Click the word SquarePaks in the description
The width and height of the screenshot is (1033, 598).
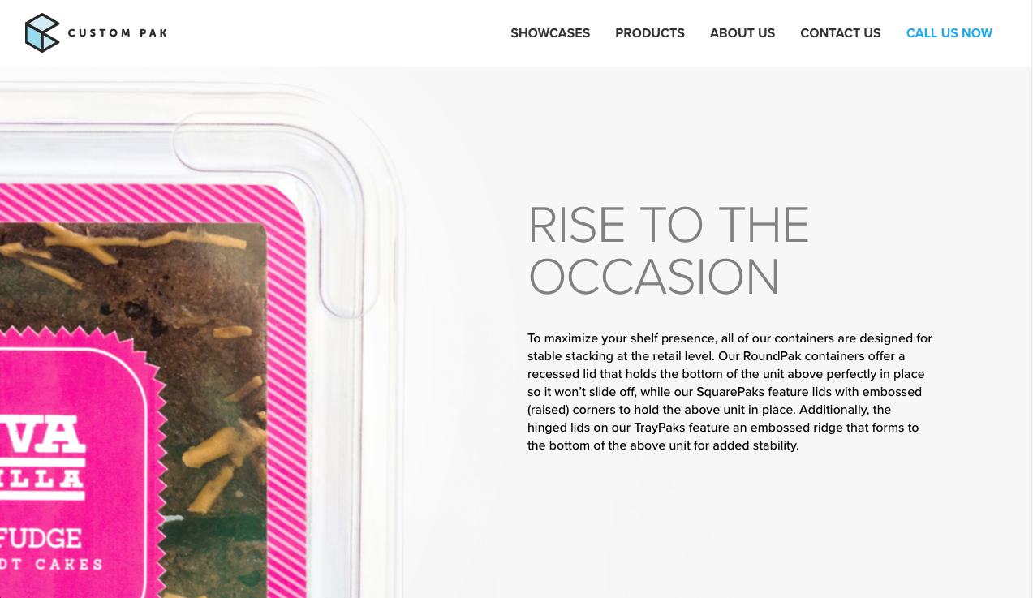point(728,392)
